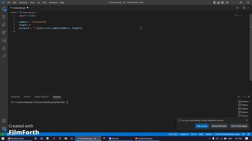Open the terminal launch profile dropdown
Viewport: 252px width, 141px height.
point(241,97)
